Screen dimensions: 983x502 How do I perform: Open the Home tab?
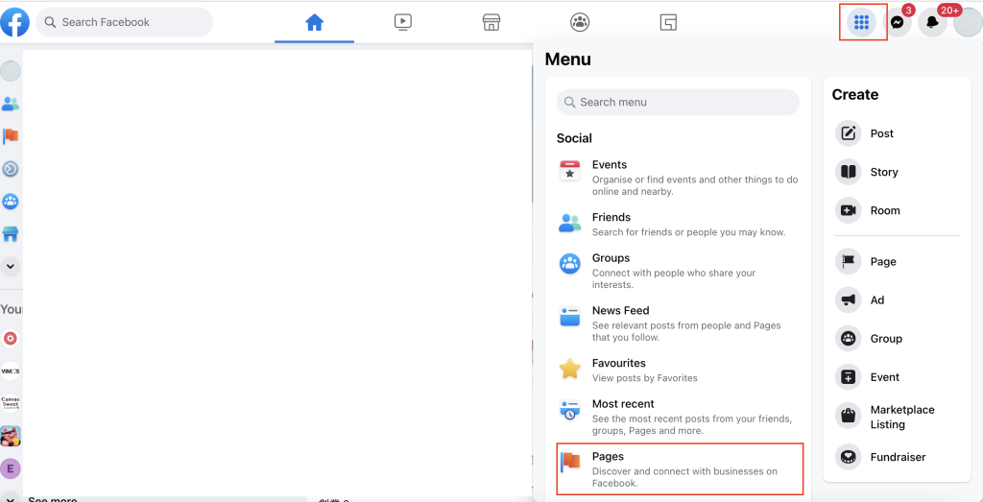click(314, 23)
